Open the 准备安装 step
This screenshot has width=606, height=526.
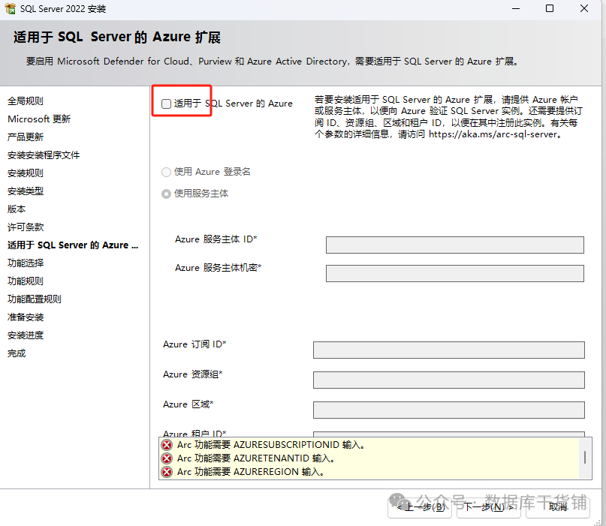click(x=26, y=317)
